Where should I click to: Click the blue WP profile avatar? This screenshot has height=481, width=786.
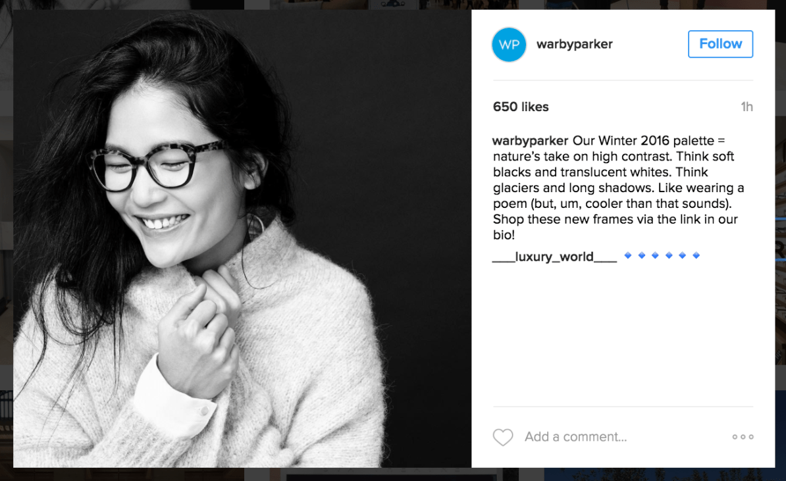click(509, 45)
